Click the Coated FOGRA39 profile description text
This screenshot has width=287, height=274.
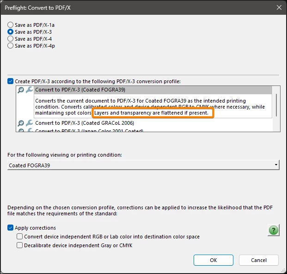coord(150,107)
